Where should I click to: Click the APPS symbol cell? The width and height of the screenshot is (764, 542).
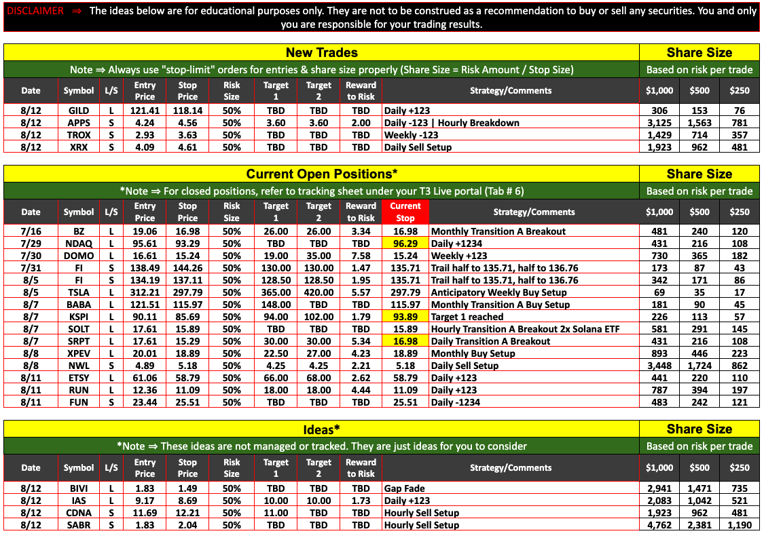79,123
